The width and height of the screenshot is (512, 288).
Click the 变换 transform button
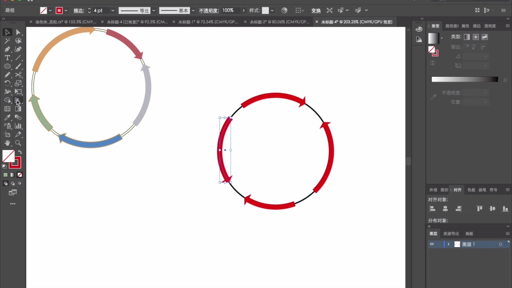pyautogui.click(x=316, y=10)
